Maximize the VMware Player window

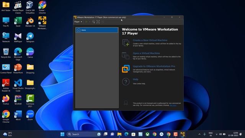click(172, 17)
